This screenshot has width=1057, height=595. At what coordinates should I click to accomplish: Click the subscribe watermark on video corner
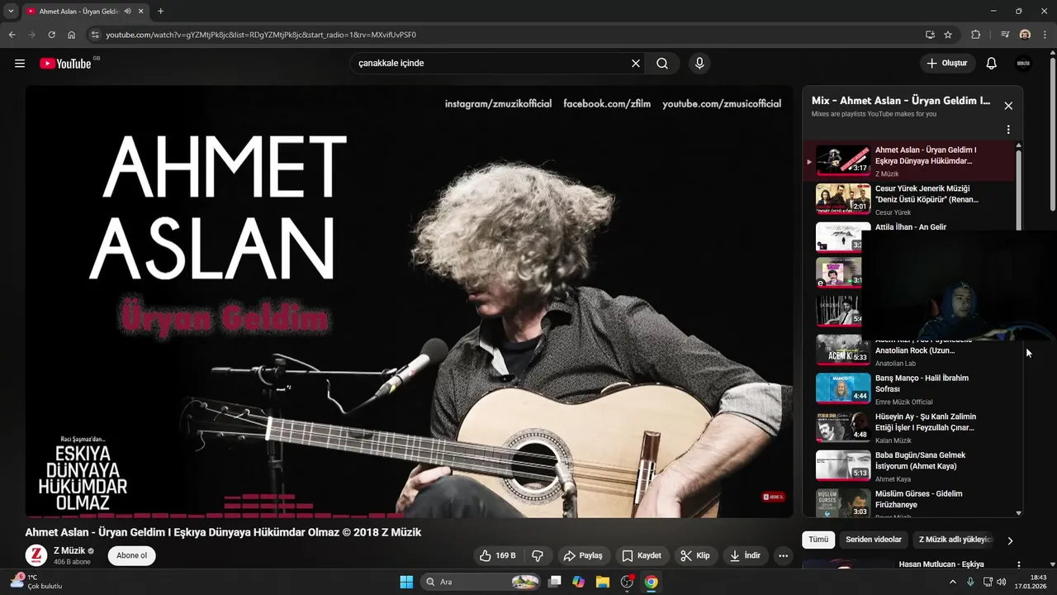coord(773,497)
